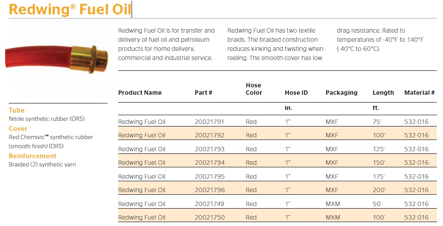Click the Product Name column header
443x226 pixels.
[140, 93]
